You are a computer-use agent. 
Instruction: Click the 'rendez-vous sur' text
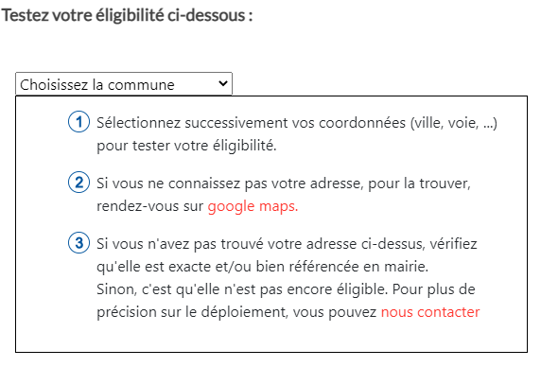[x=150, y=206]
